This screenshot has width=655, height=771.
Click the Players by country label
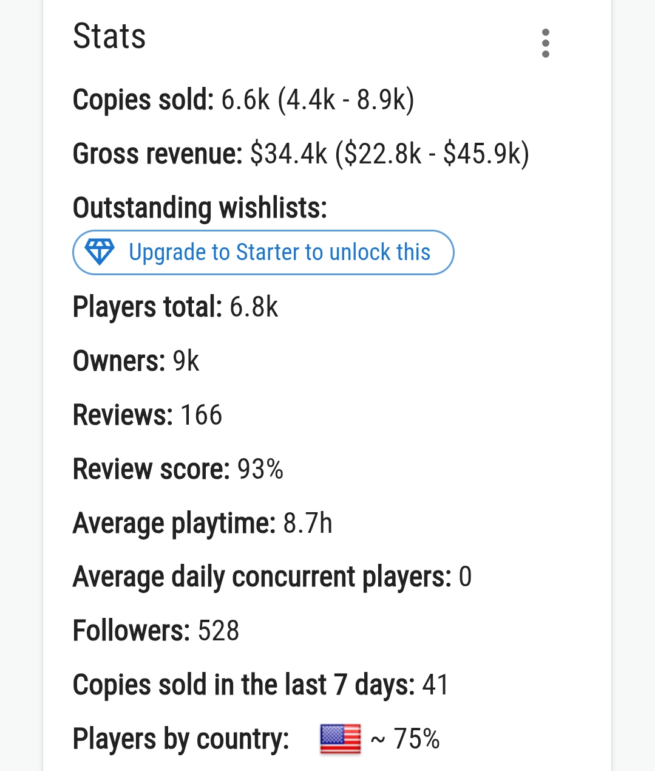181,739
